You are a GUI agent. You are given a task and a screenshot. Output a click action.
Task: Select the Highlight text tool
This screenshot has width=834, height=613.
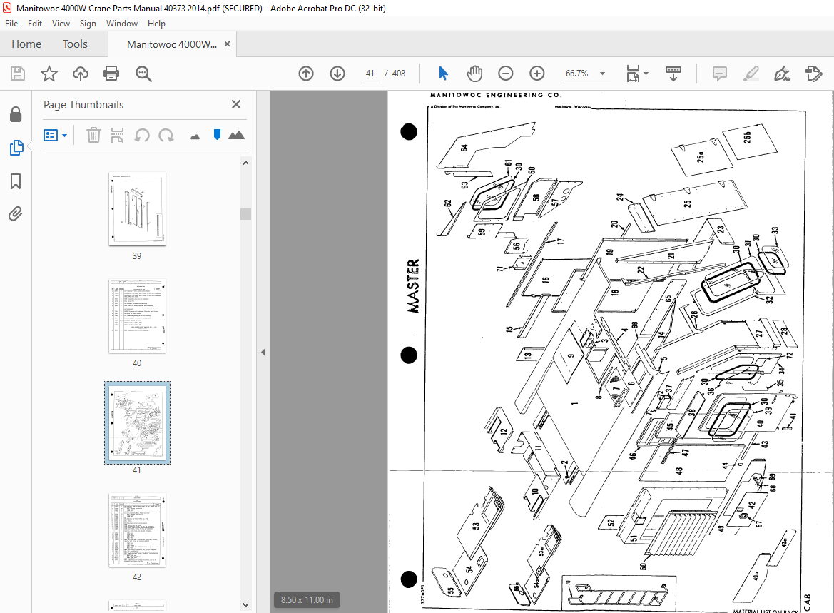coord(751,74)
